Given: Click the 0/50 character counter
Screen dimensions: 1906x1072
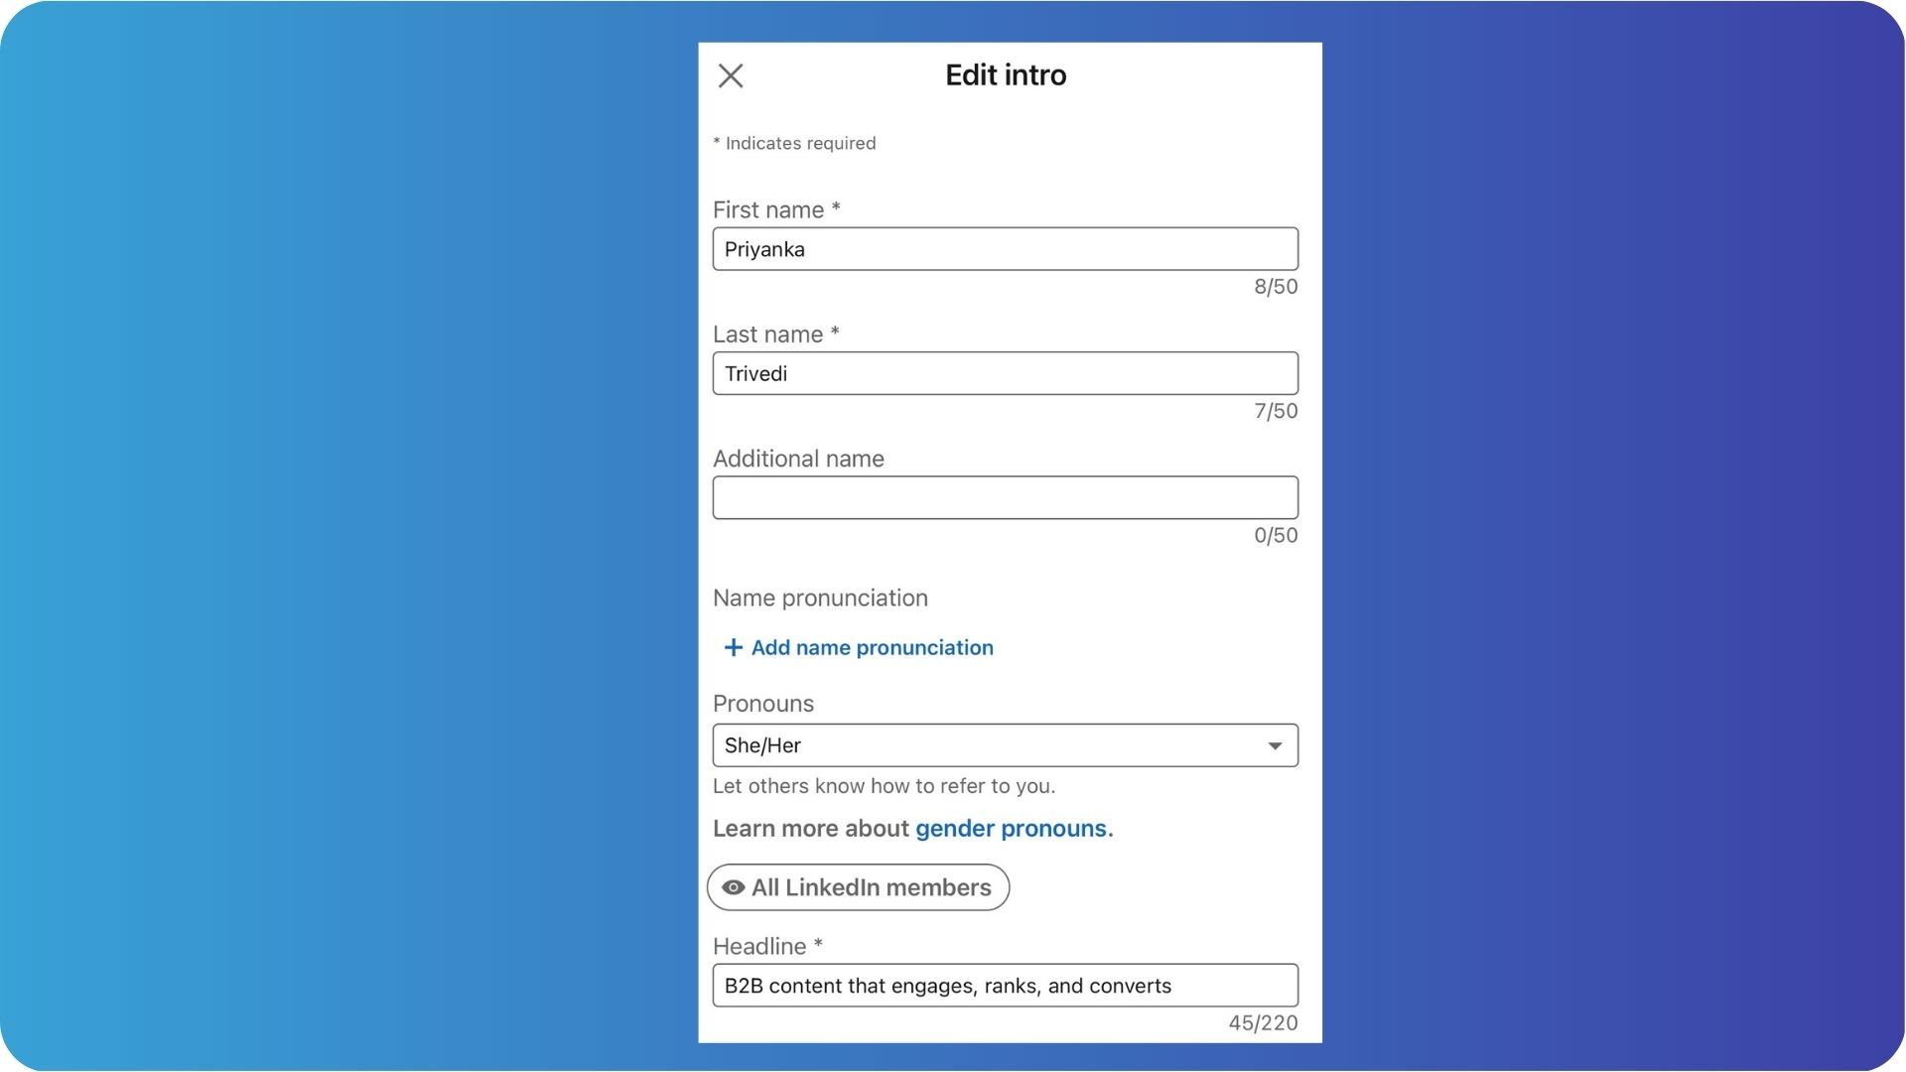Looking at the screenshot, I should click(1276, 535).
